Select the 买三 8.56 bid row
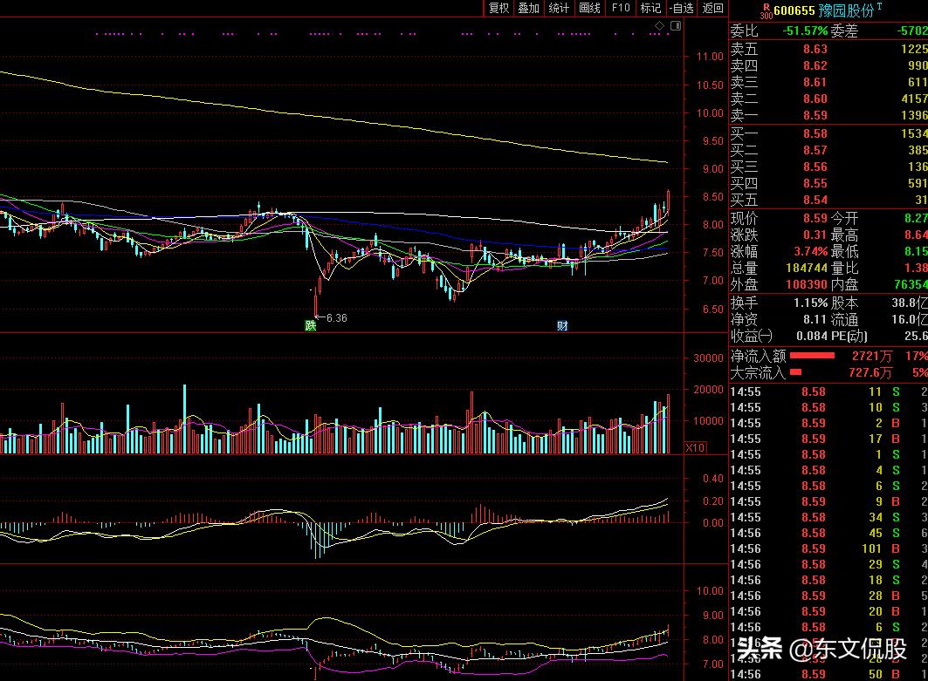Screen dimensions: 928x681 point(828,167)
